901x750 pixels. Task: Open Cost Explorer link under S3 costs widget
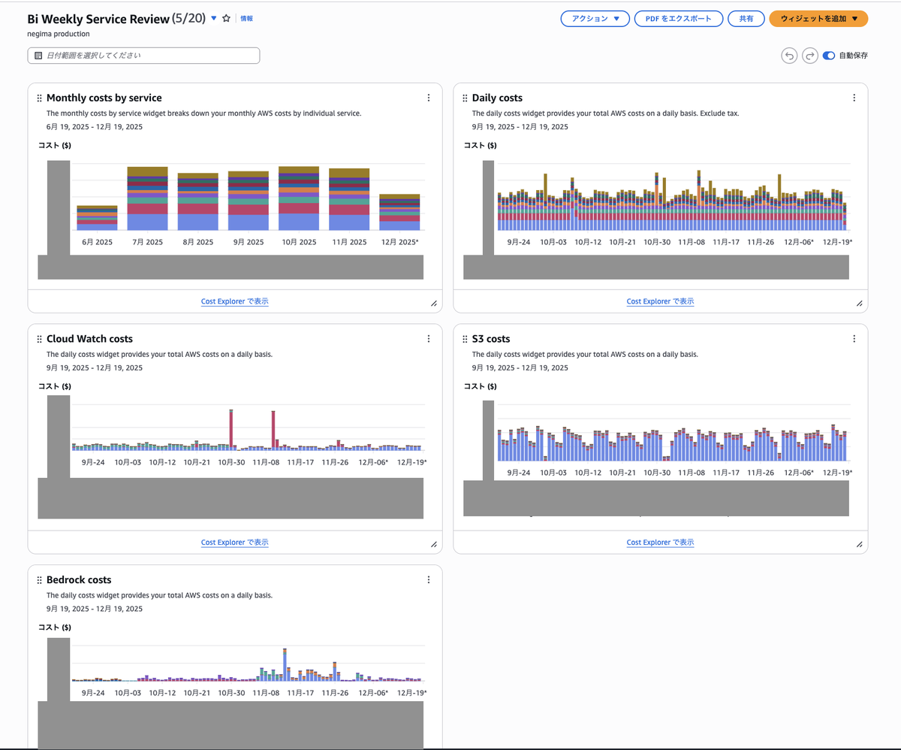(660, 543)
